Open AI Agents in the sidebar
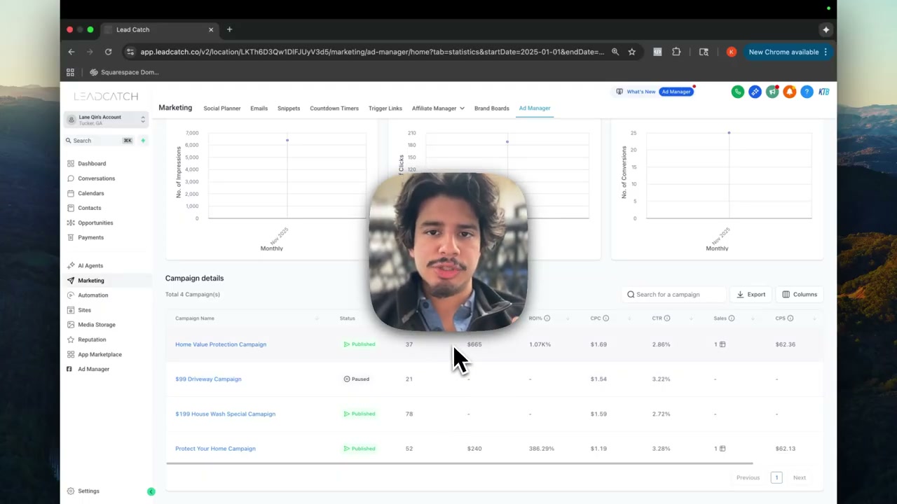Screen dimensions: 897x504 90,266
